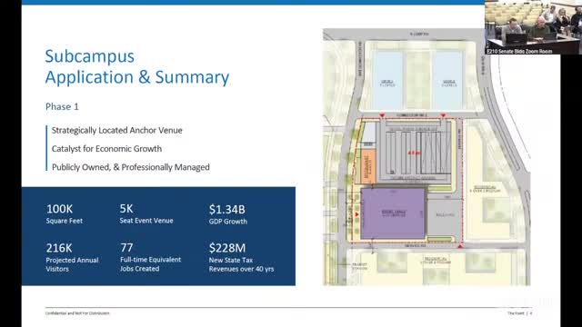582x327 pixels.
Task: Select the "Catalyst for Economic Growth" line
Action: 106,149
